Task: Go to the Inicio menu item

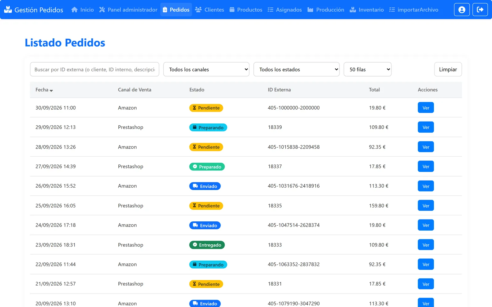Action: click(82, 10)
